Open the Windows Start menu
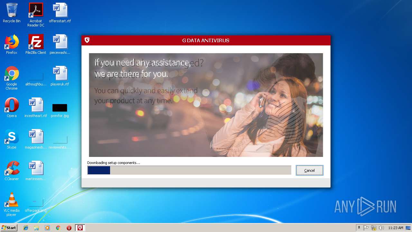Viewport: 412px width, 232px height. (9, 228)
